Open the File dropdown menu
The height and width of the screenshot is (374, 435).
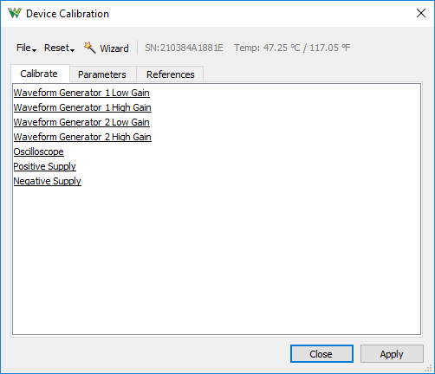[26, 48]
